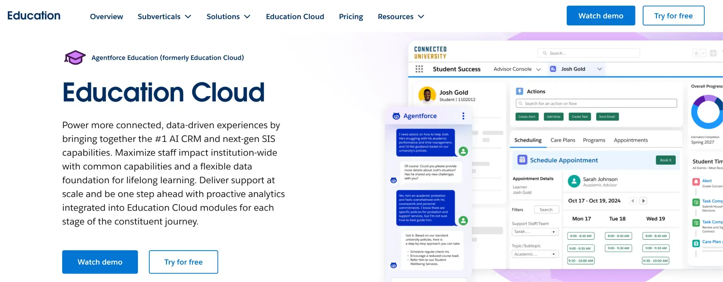Click the graduation cap icon
This screenshot has height=282, width=723.
75,58
